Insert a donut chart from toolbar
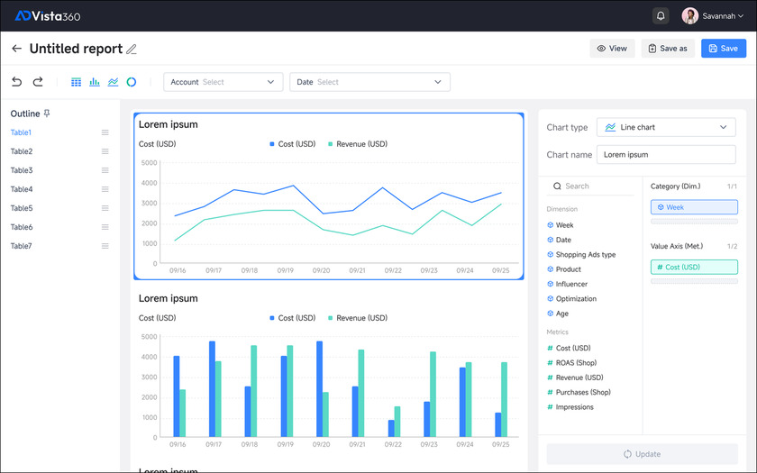This screenshot has width=757, height=473. click(x=131, y=82)
